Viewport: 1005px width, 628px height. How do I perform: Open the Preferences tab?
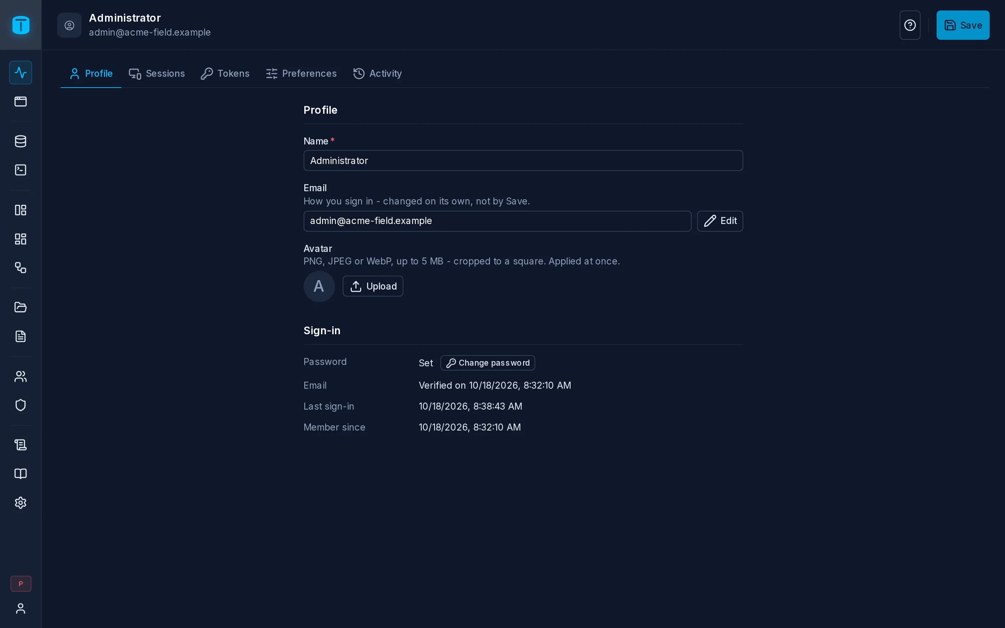click(x=301, y=74)
